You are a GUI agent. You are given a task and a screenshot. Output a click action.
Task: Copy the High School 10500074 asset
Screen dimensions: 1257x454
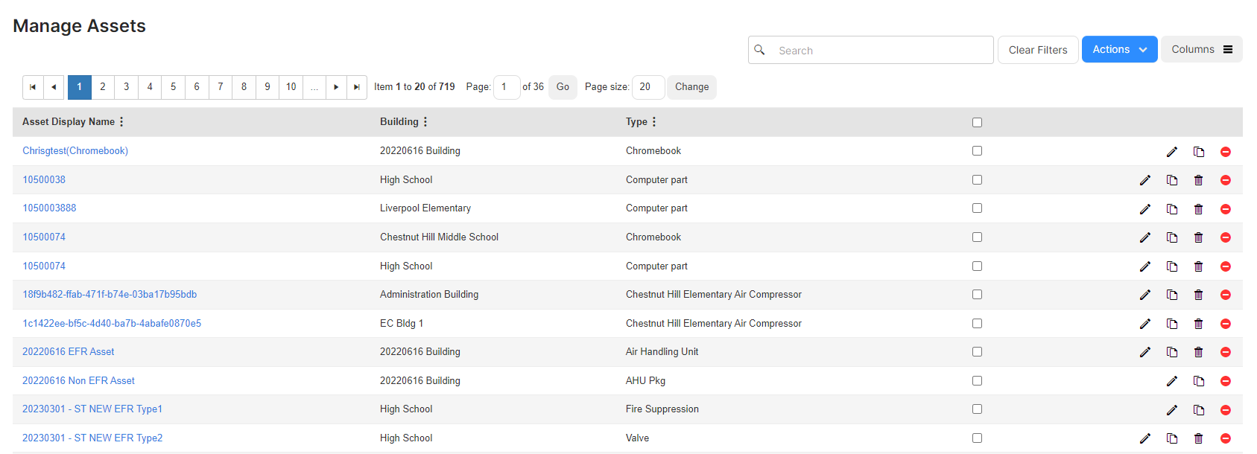[x=1172, y=266]
